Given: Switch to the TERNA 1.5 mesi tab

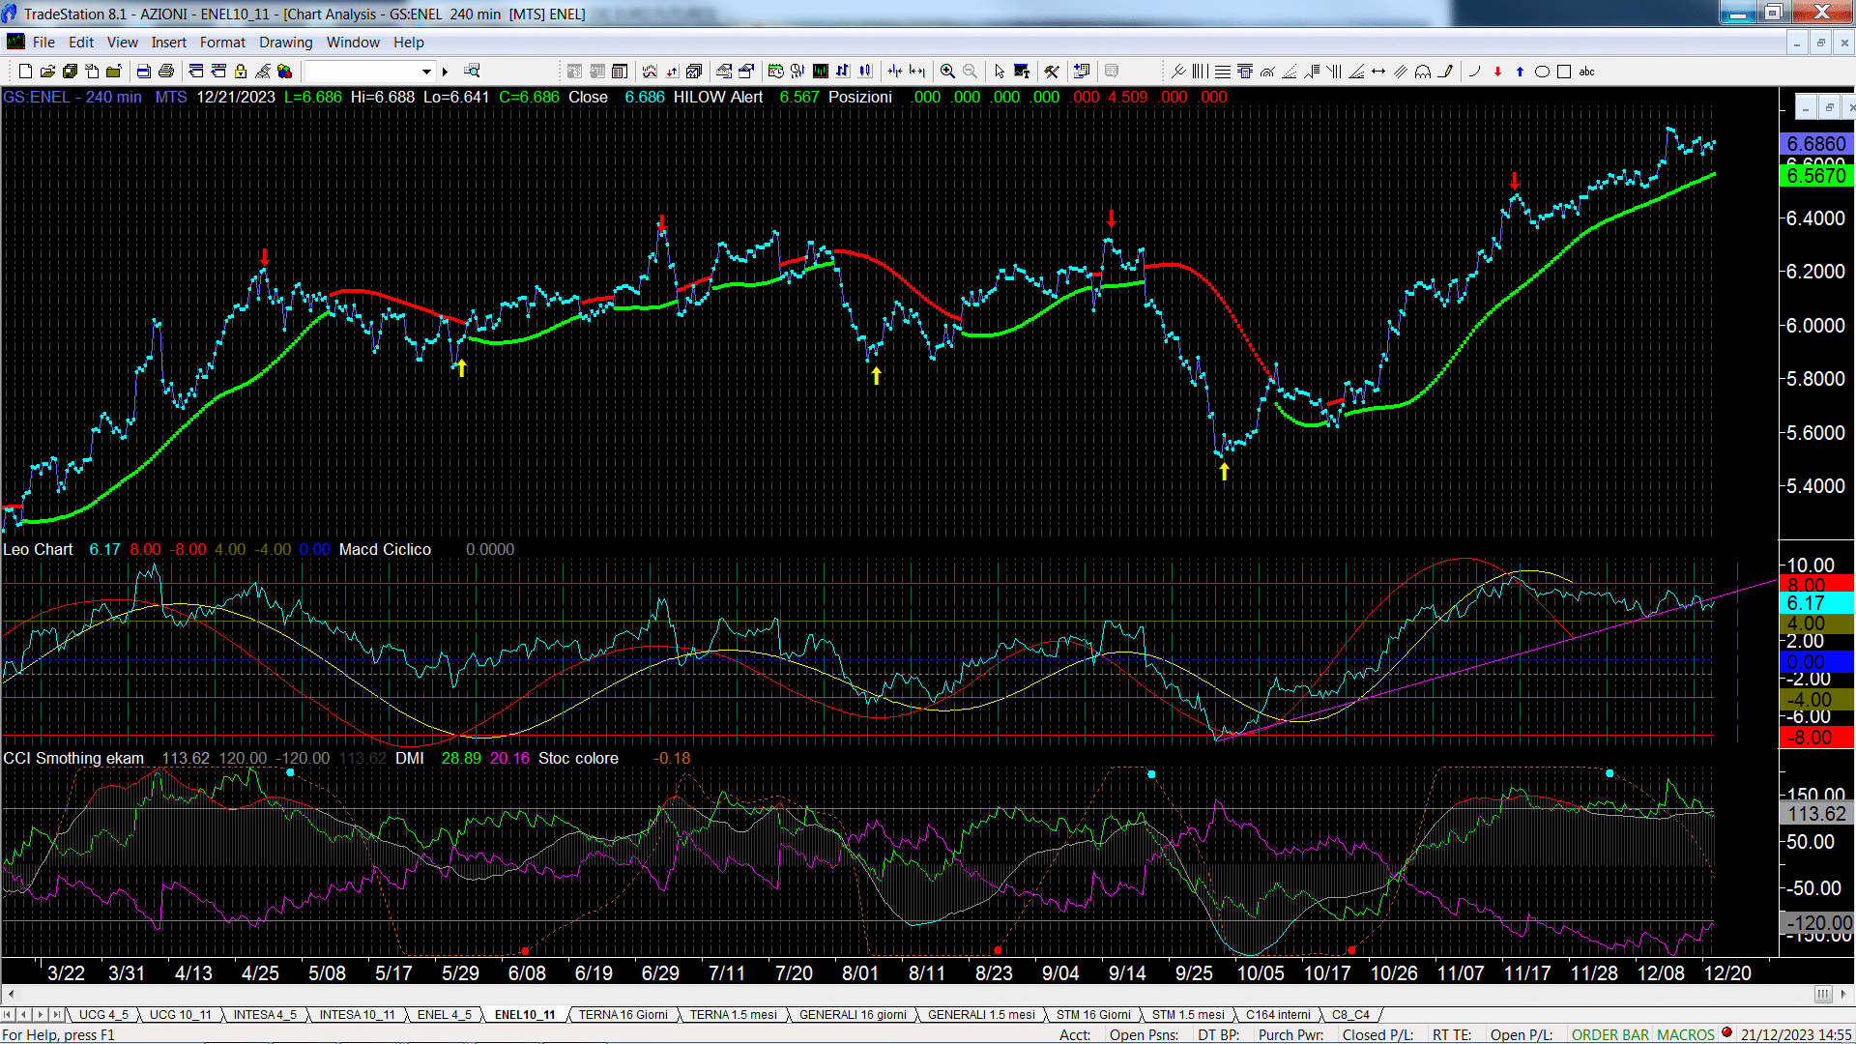Looking at the screenshot, I should tap(733, 1014).
